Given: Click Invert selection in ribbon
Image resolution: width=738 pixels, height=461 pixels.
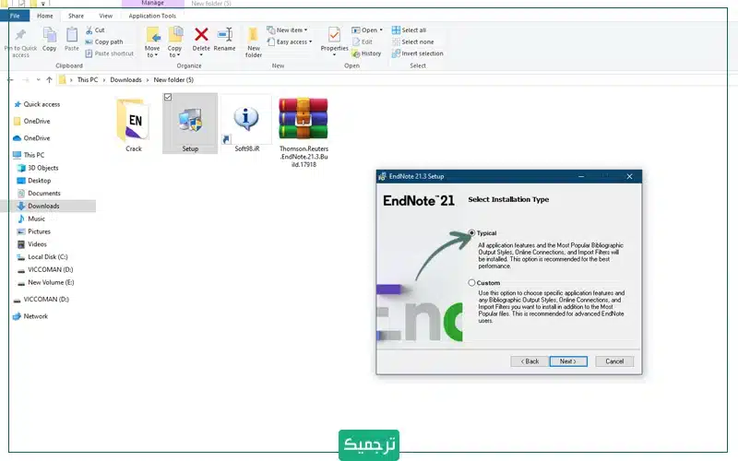Looking at the screenshot, I should [418, 53].
